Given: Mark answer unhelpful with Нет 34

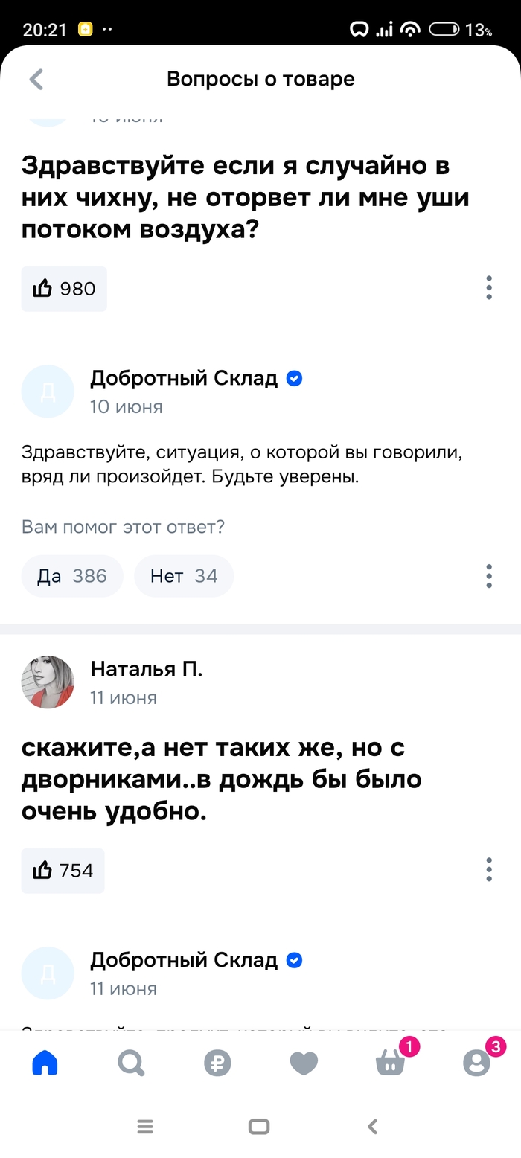Looking at the screenshot, I should [x=184, y=576].
